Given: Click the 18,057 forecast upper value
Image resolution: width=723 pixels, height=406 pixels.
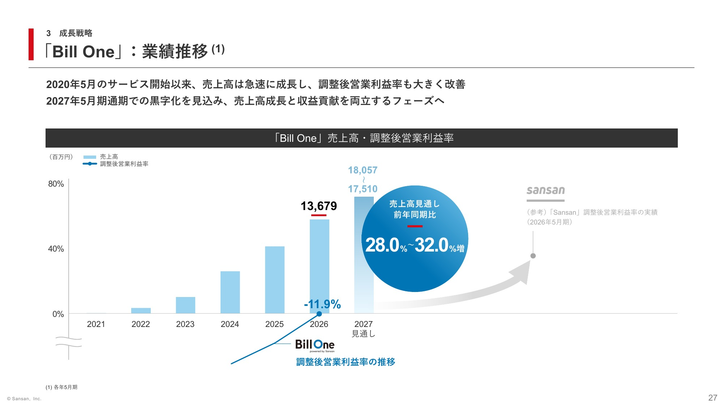Looking at the screenshot, I should [363, 170].
